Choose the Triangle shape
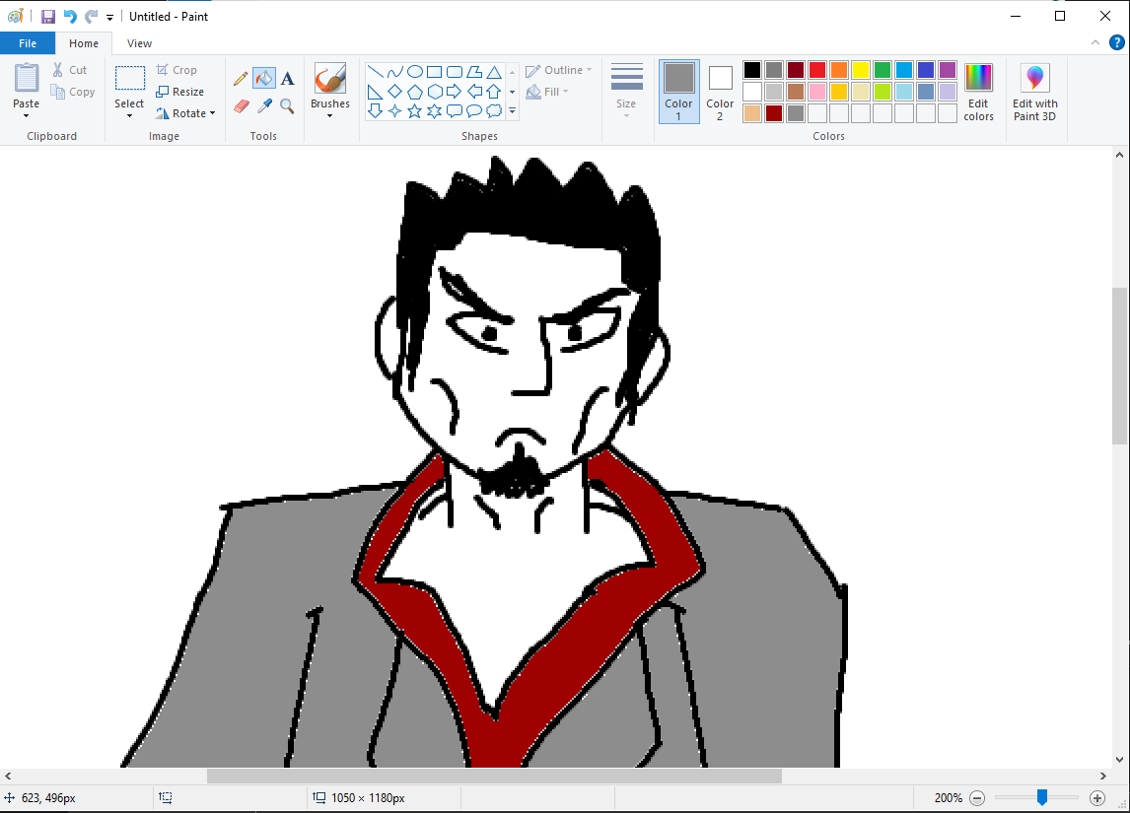This screenshot has width=1130, height=813. coord(494,71)
